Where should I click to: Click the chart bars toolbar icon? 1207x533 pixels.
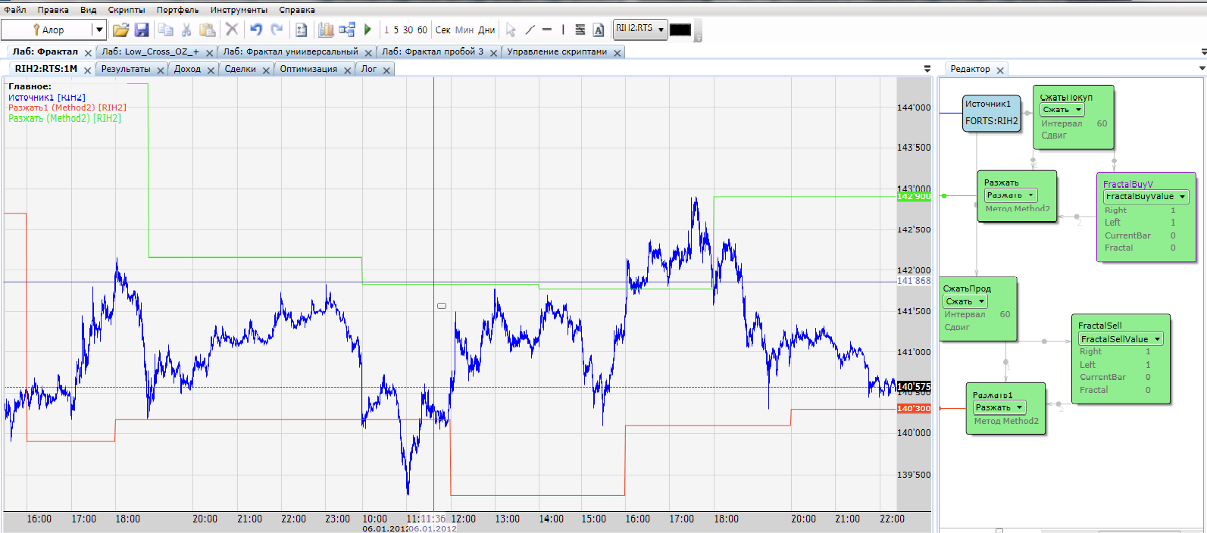pyautogui.click(x=326, y=30)
